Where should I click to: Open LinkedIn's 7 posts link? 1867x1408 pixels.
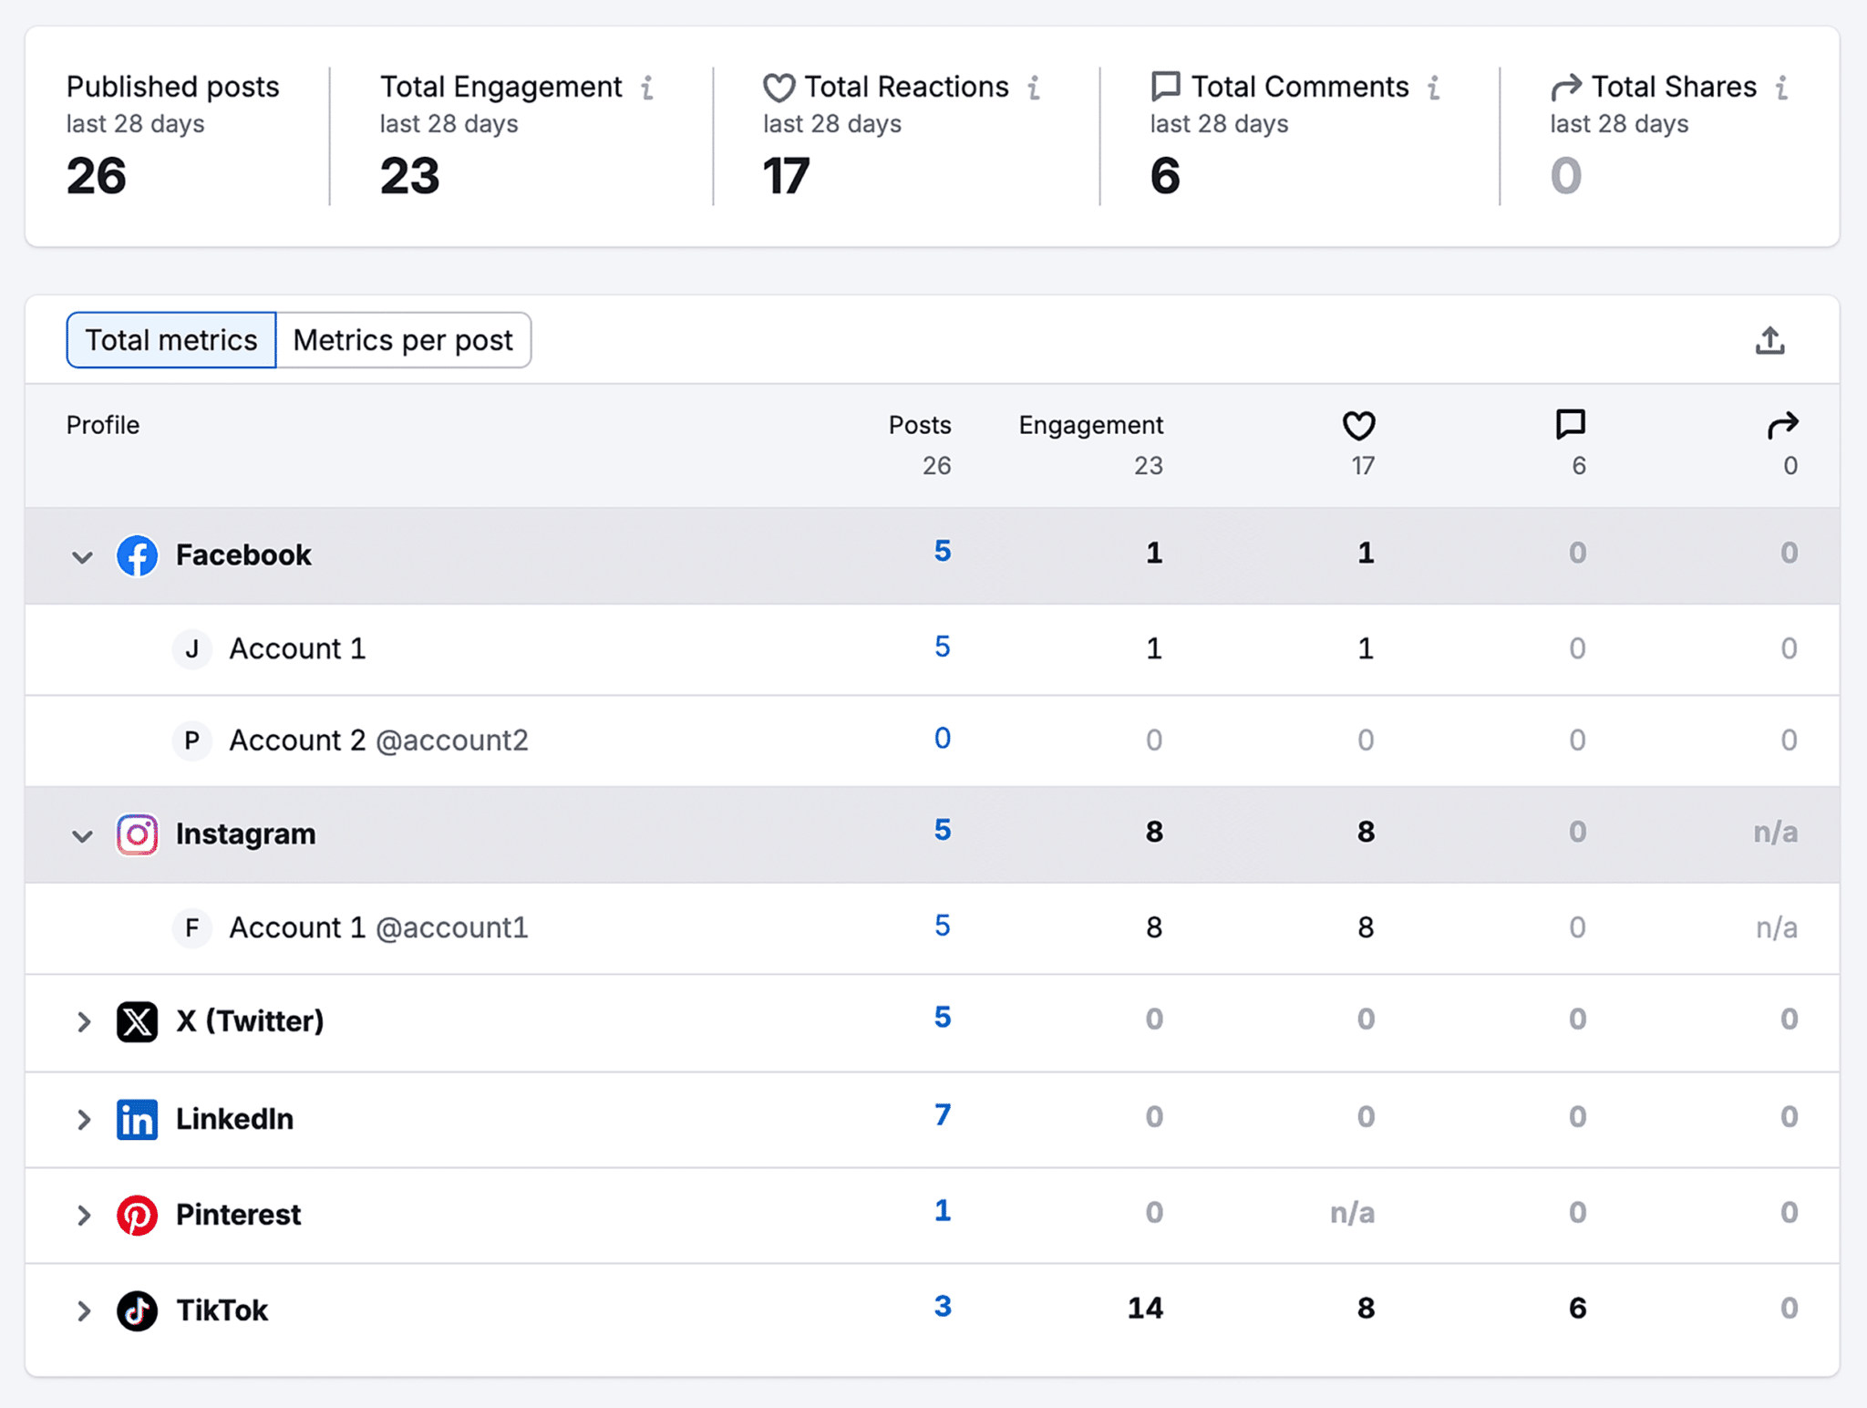942,1114
